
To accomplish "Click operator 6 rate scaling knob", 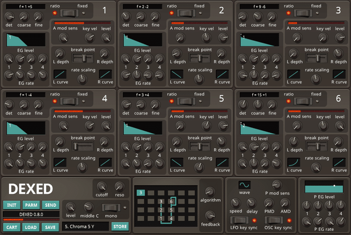I will click(316, 167).
